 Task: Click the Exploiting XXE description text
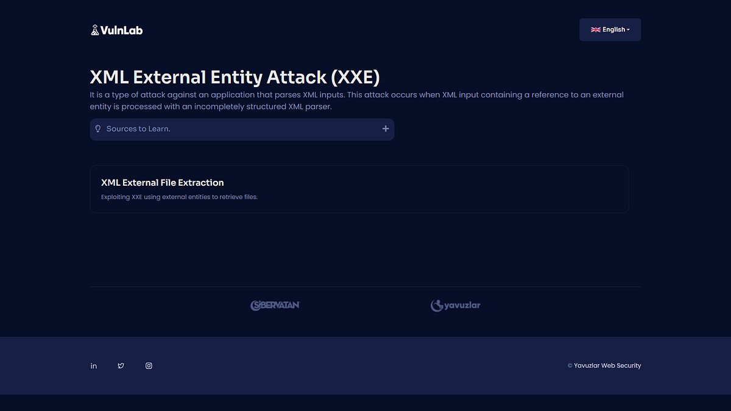point(179,197)
